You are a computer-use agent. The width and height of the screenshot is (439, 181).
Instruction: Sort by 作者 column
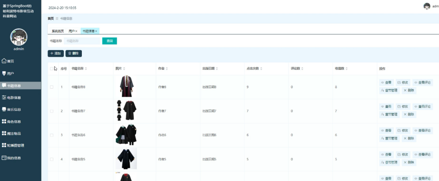(x=167, y=68)
